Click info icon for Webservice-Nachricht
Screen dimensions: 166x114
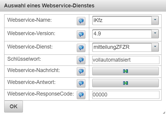(81, 71)
